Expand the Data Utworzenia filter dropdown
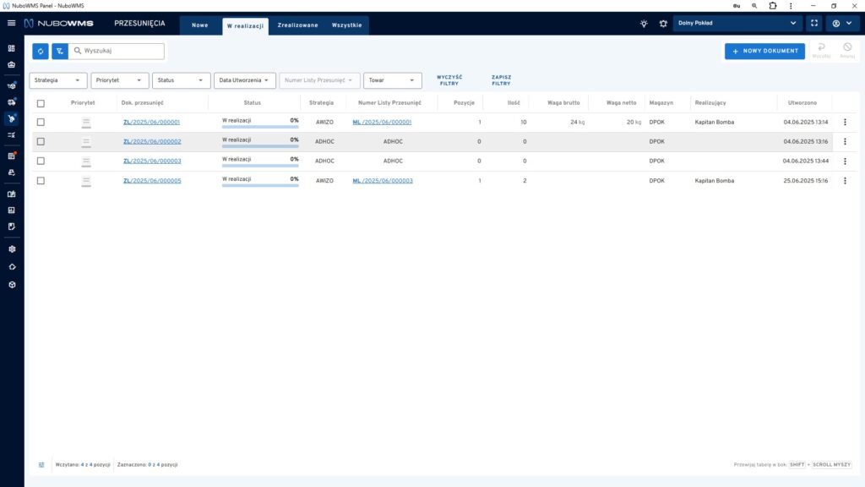This screenshot has width=865, height=487. point(244,80)
